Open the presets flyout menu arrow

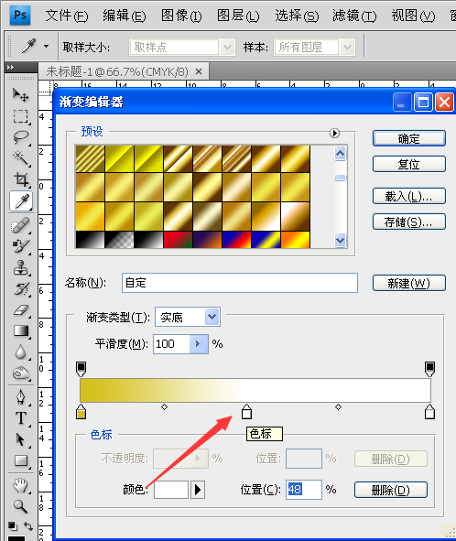[334, 133]
